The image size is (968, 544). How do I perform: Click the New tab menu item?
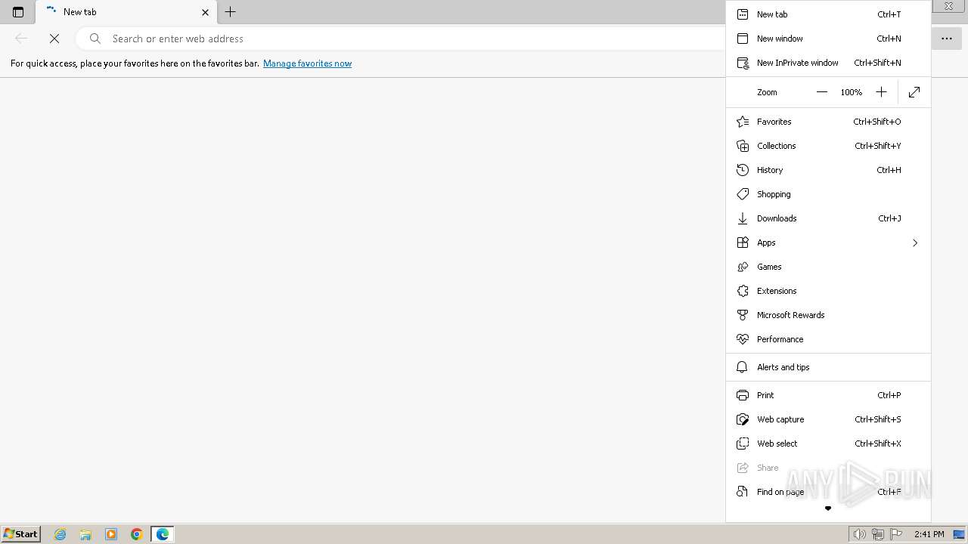tap(828, 14)
